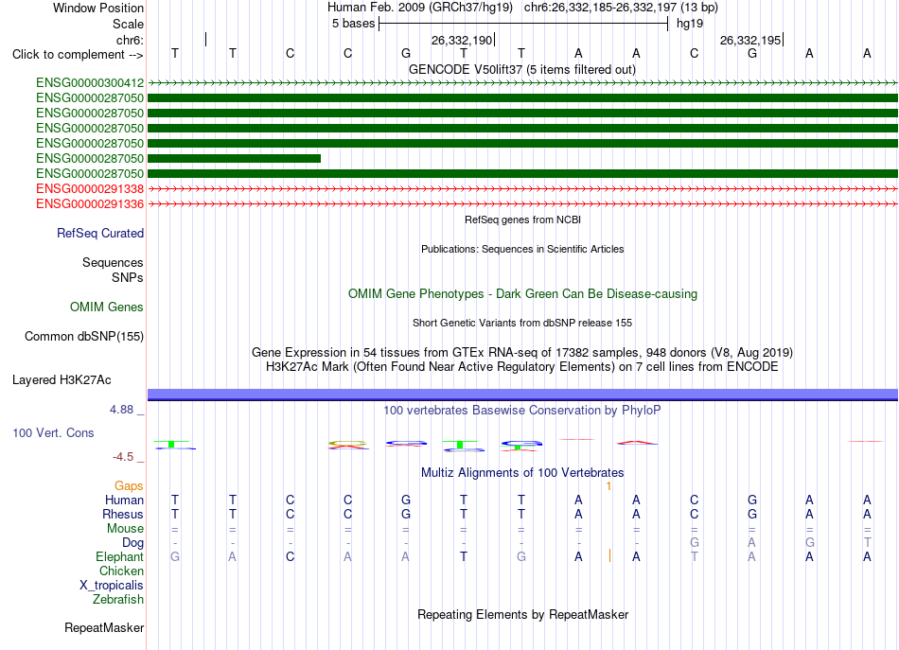Click the green arrowed ENSG00000300412 intron line

pos(522,83)
